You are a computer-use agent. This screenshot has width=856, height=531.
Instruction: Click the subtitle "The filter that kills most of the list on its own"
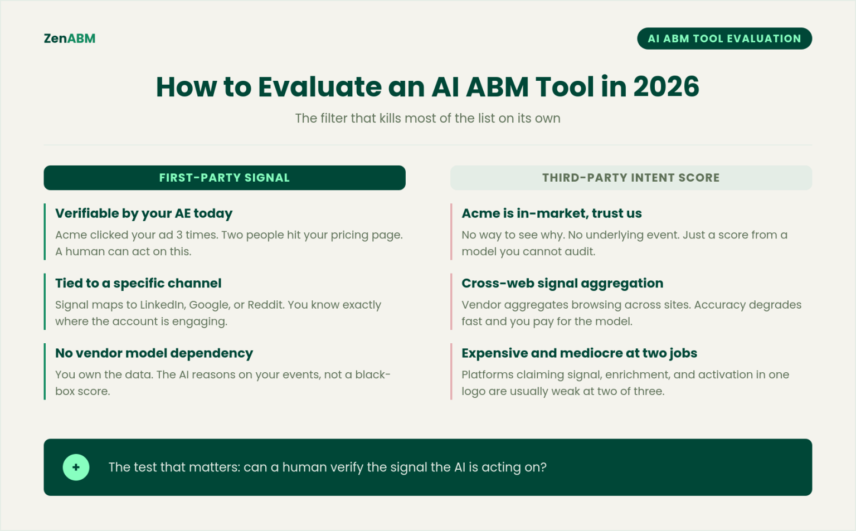coord(427,118)
